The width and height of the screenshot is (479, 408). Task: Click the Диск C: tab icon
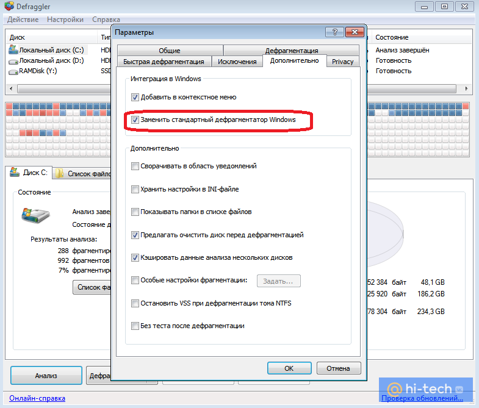click(15, 172)
